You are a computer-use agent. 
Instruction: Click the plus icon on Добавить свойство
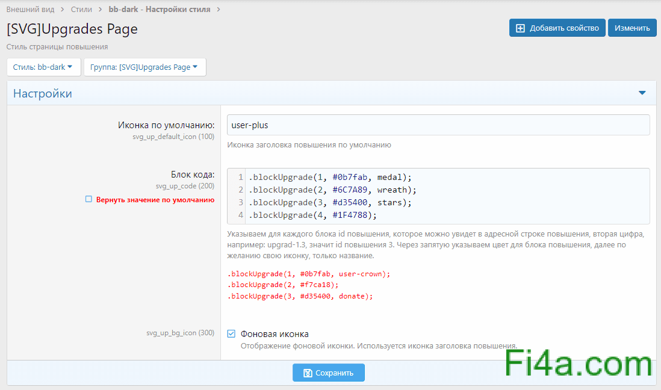[x=521, y=28]
